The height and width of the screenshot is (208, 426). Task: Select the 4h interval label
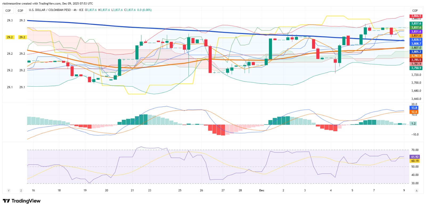[x=75, y=10]
